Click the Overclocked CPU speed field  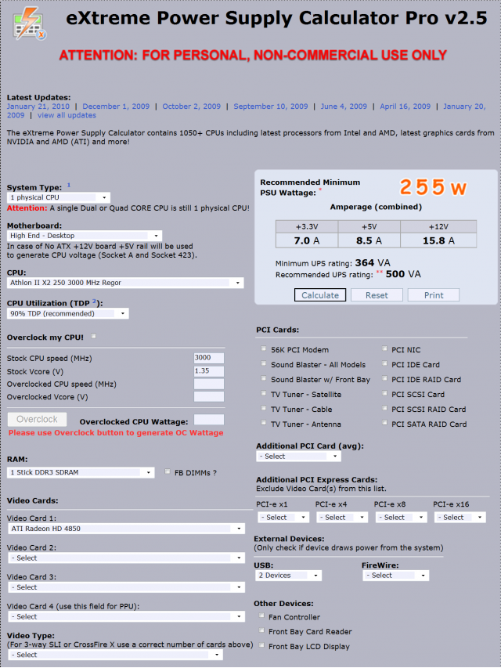[x=209, y=385]
